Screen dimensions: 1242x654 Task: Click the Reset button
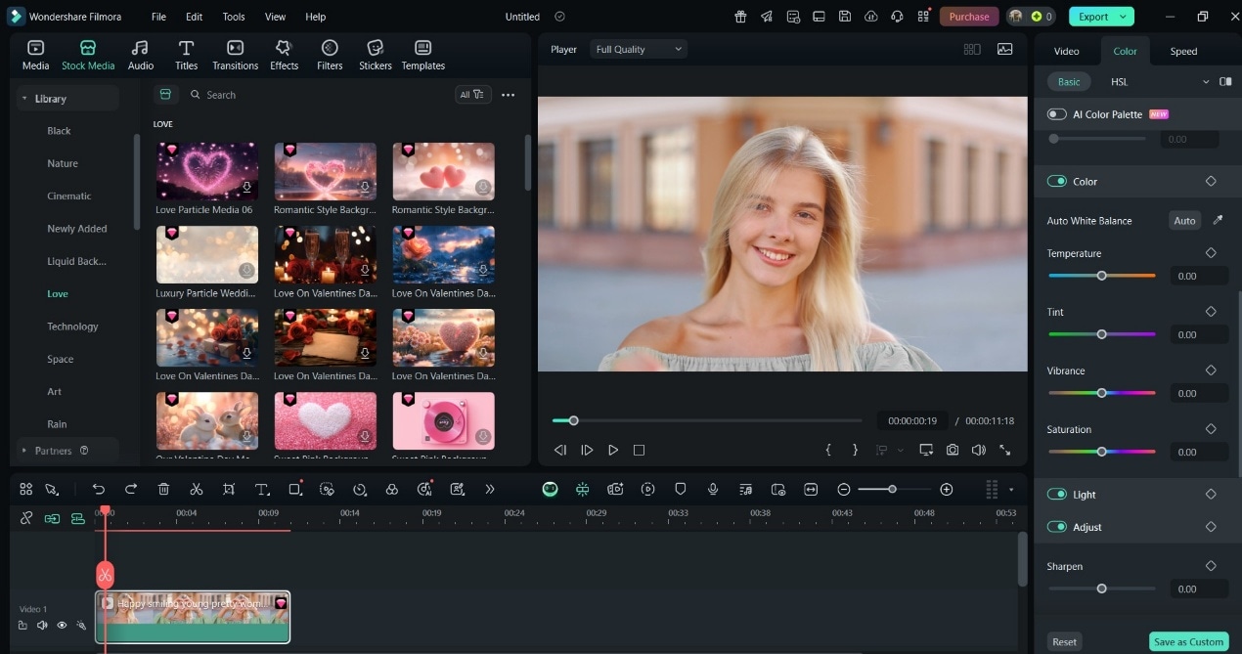click(1064, 642)
